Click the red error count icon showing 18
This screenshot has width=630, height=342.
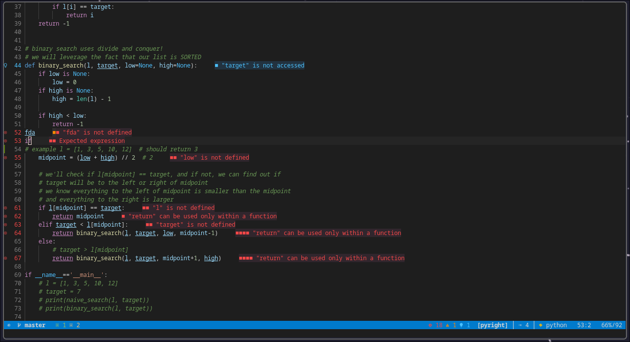430,325
